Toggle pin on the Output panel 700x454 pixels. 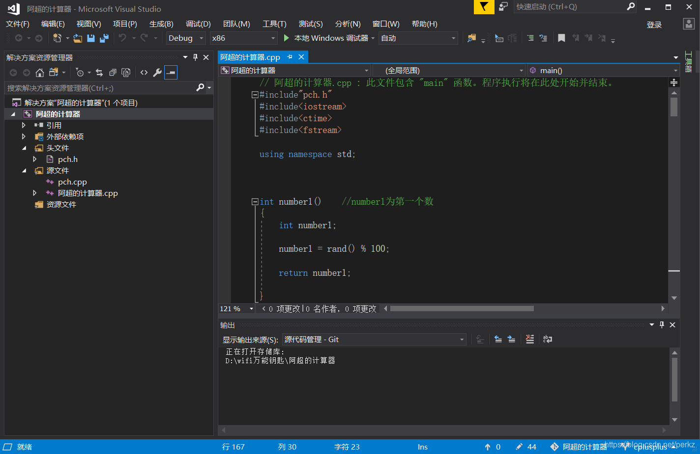coord(662,325)
